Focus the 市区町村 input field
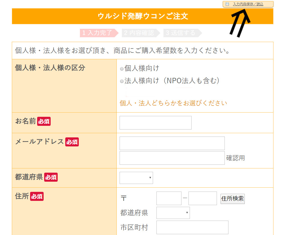Screen dimensions: 285x235 (x=192, y=227)
